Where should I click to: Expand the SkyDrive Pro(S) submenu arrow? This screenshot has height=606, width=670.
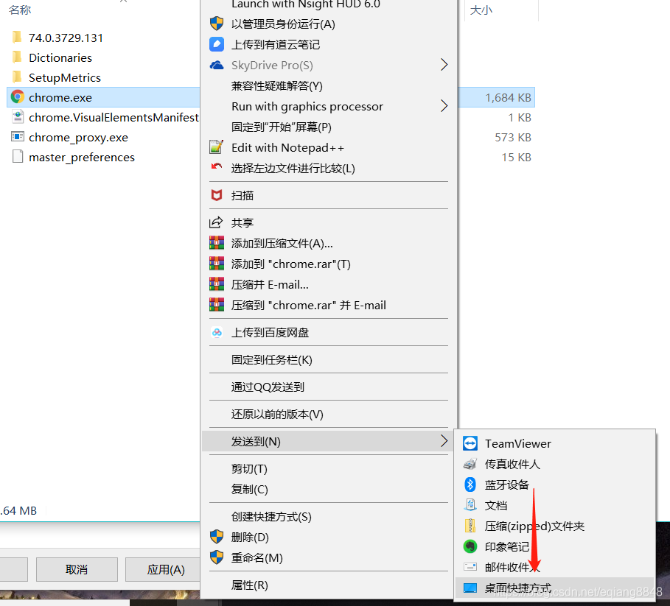444,65
